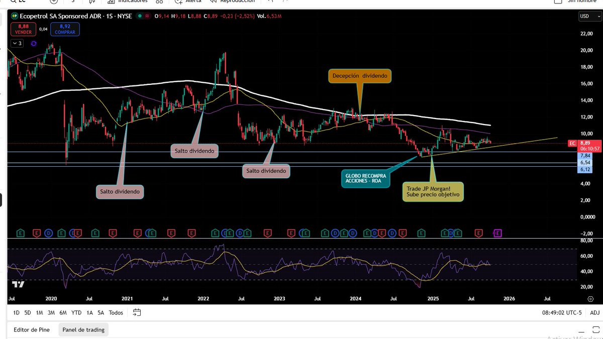Click the 6,12 horizontal line price label
The image size is (603, 339).
coord(585,170)
